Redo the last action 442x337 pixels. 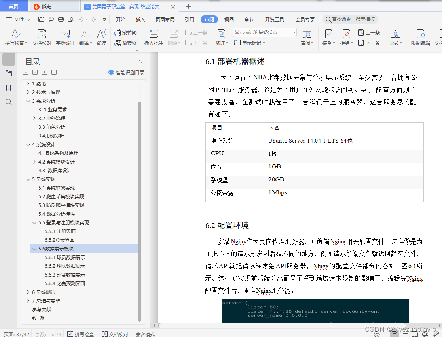(94, 19)
